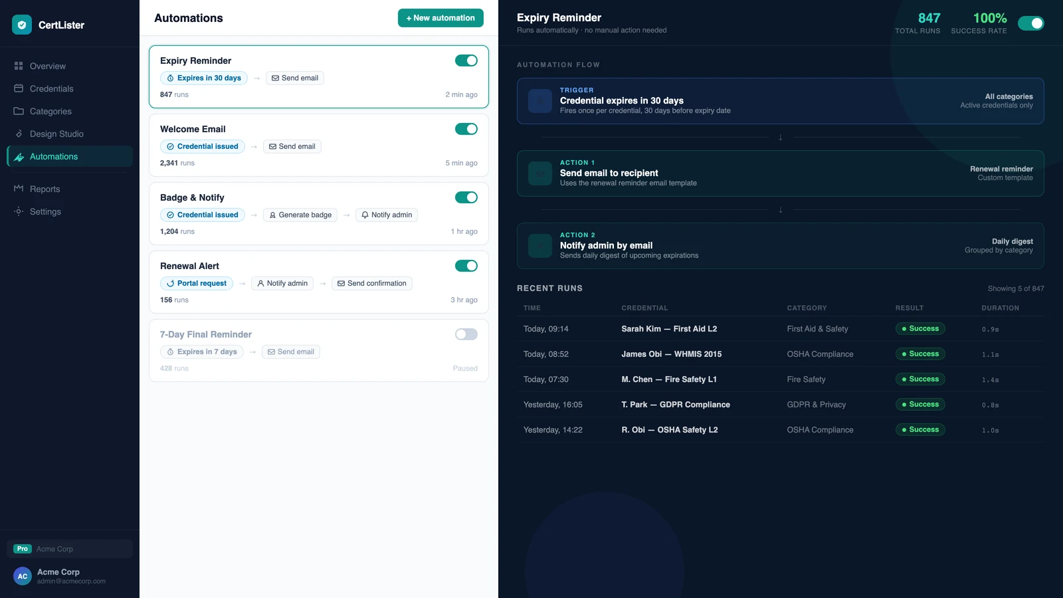Image resolution: width=1063 pixels, height=598 pixels.
Task: Click the Expires in 30 days trigger chip
Action: (204, 78)
